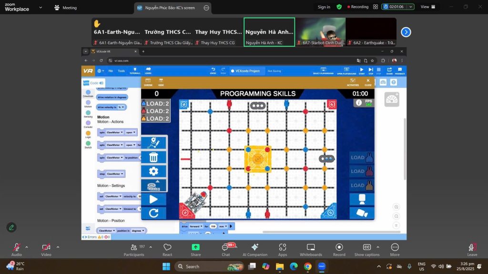Select the Drivetrain block category circle
This screenshot has width=488, height=274.
click(88, 92)
